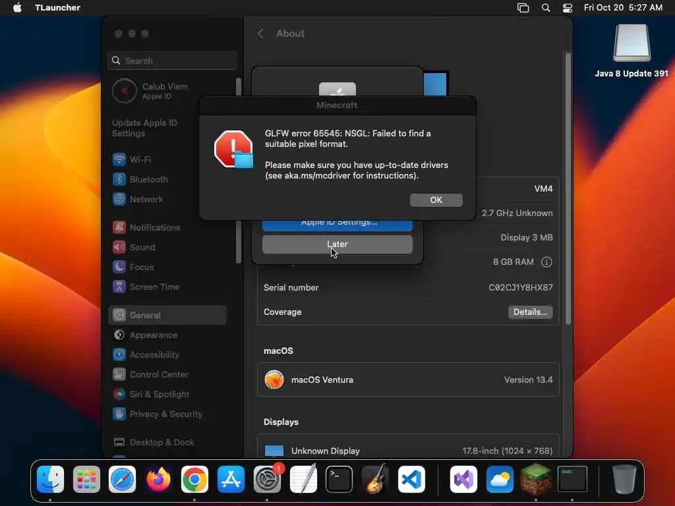
Task: Open Focus settings pane
Action: [168, 267]
